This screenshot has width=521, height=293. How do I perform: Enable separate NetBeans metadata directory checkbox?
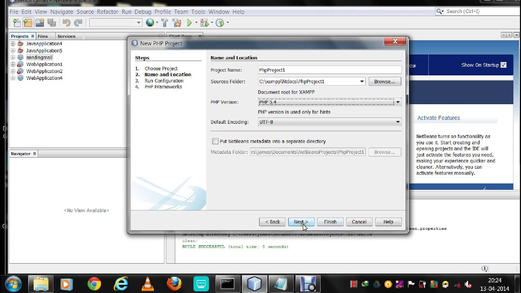(x=215, y=141)
